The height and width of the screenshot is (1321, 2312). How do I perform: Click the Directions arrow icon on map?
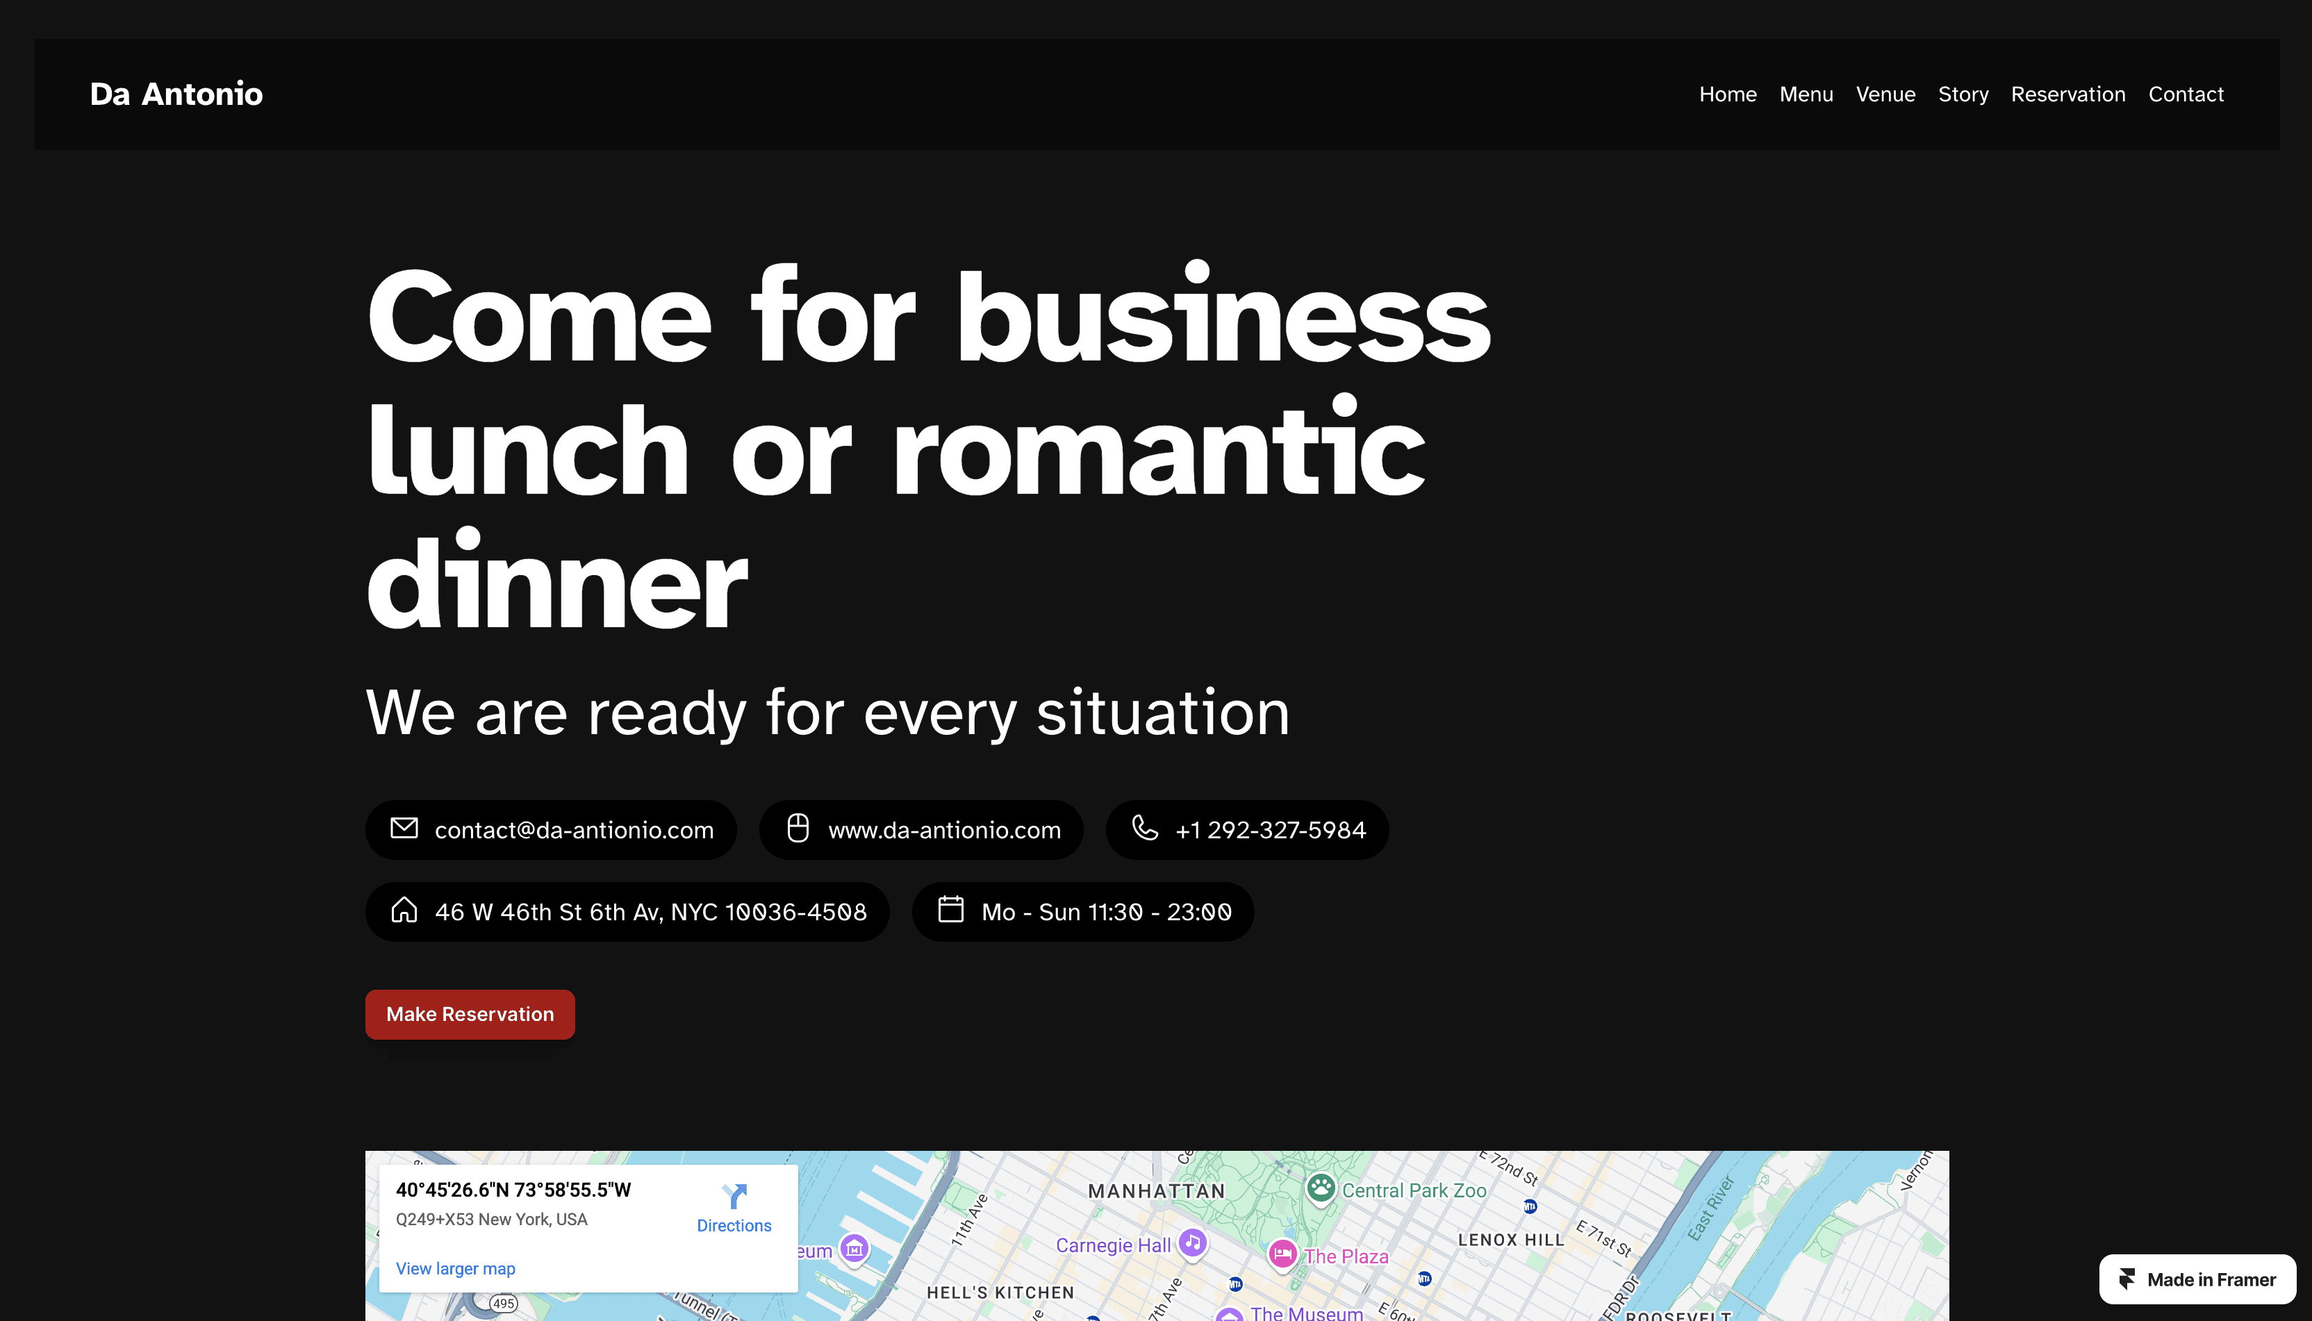point(733,1196)
